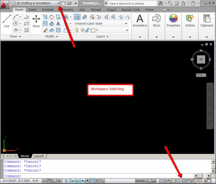Expand the Draw panel
216x184 pixels.
pos(15,36)
